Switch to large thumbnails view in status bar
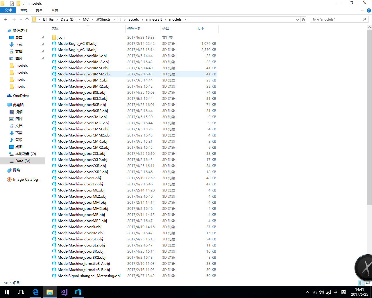Screen dimensions: 372x298 tap(368, 283)
